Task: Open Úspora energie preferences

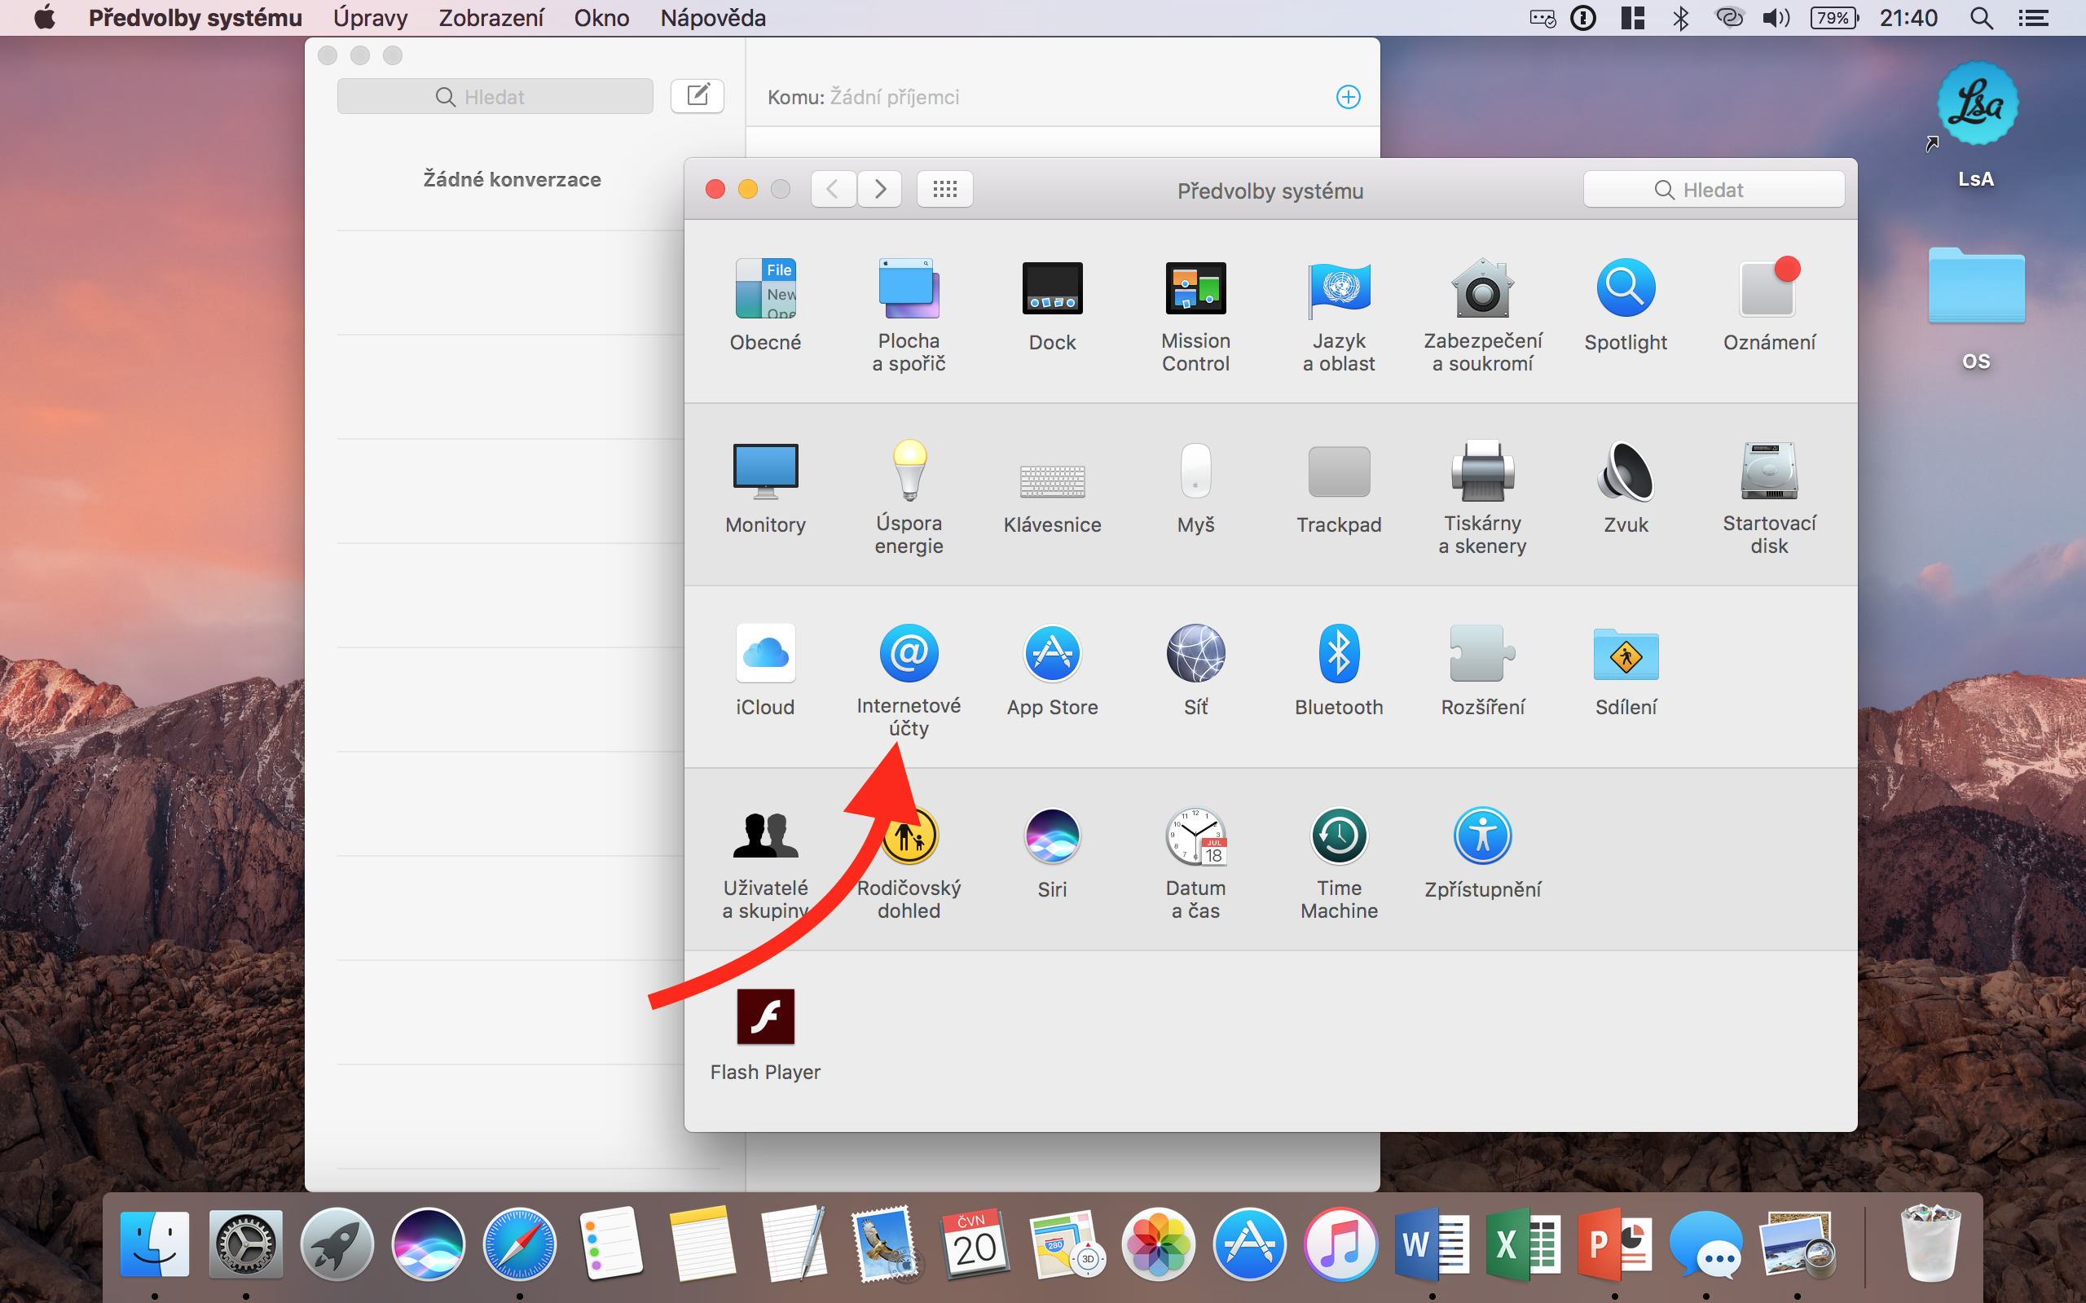Action: click(x=909, y=472)
